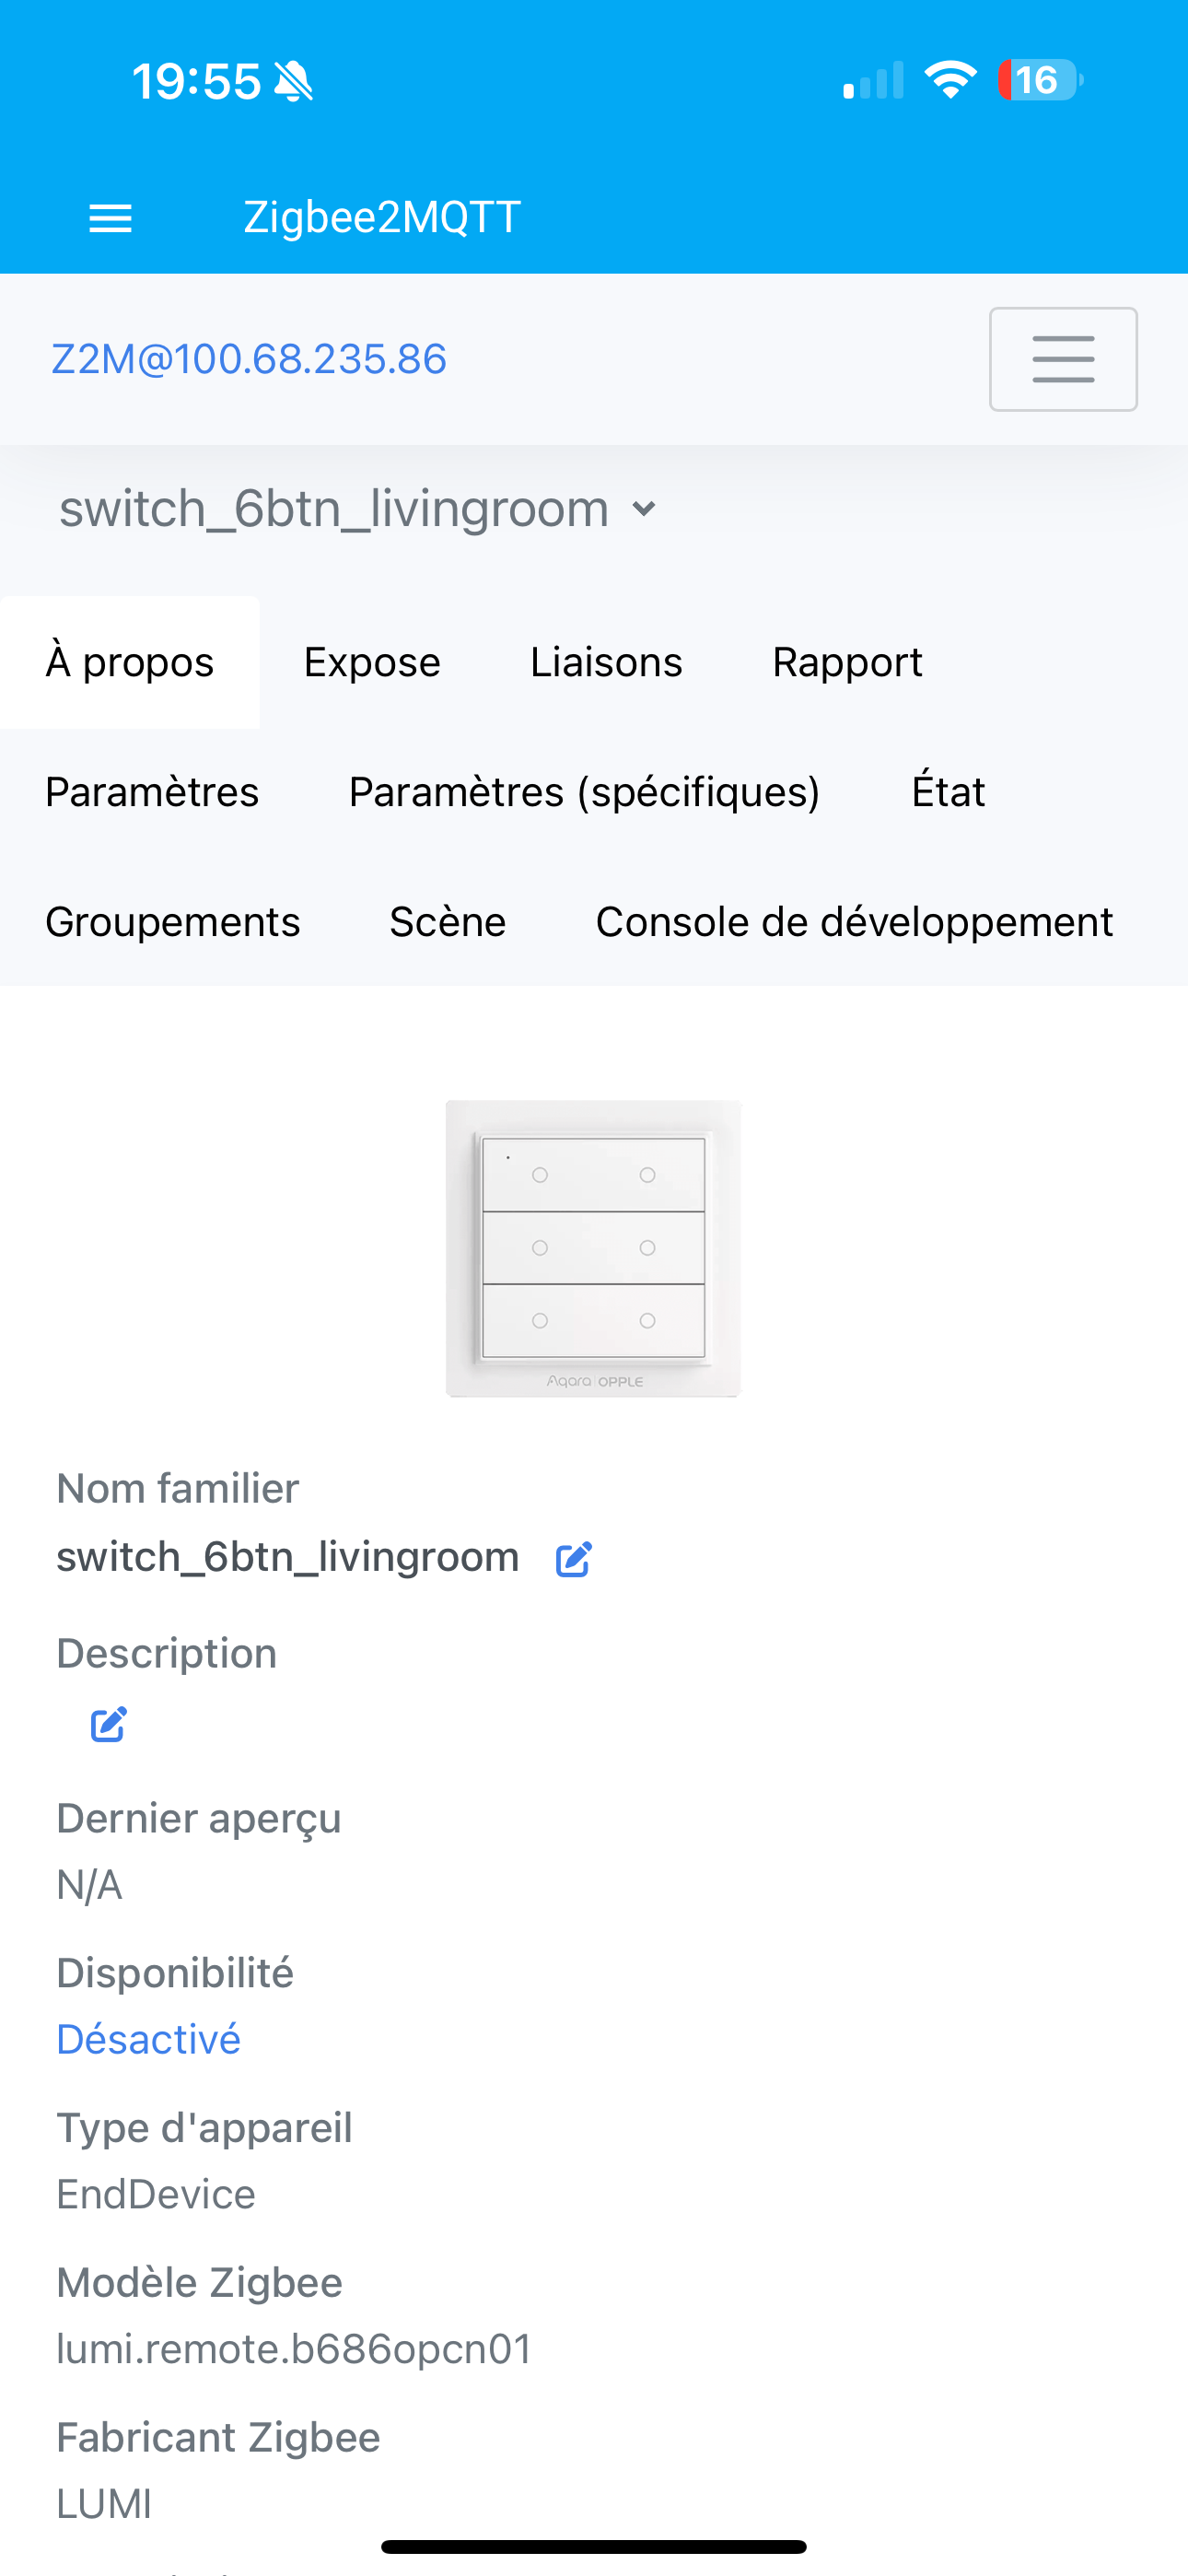This screenshot has height=2576, width=1188.
Task: Edit the friendly name with pencil icon
Action: tap(574, 1559)
